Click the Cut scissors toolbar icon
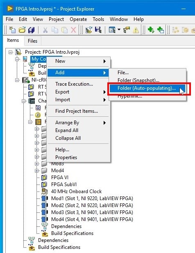The height and width of the screenshot is (253, 195). click(x=45, y=30)
